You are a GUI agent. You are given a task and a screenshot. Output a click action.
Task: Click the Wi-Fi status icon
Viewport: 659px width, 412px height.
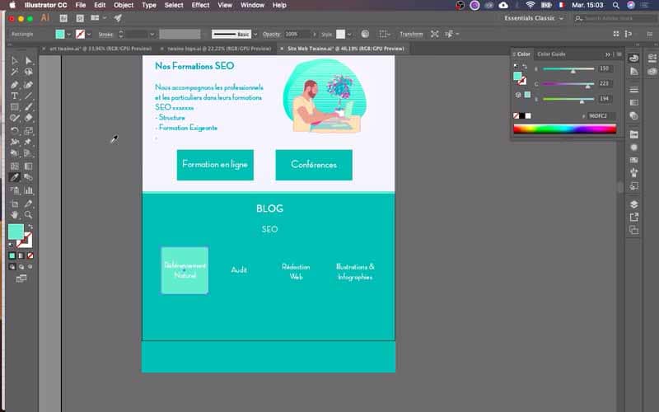pyautogui.click(x=530, y=5)
